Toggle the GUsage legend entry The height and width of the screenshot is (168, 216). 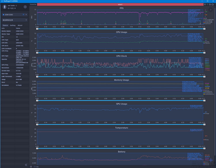click(206, 114)
